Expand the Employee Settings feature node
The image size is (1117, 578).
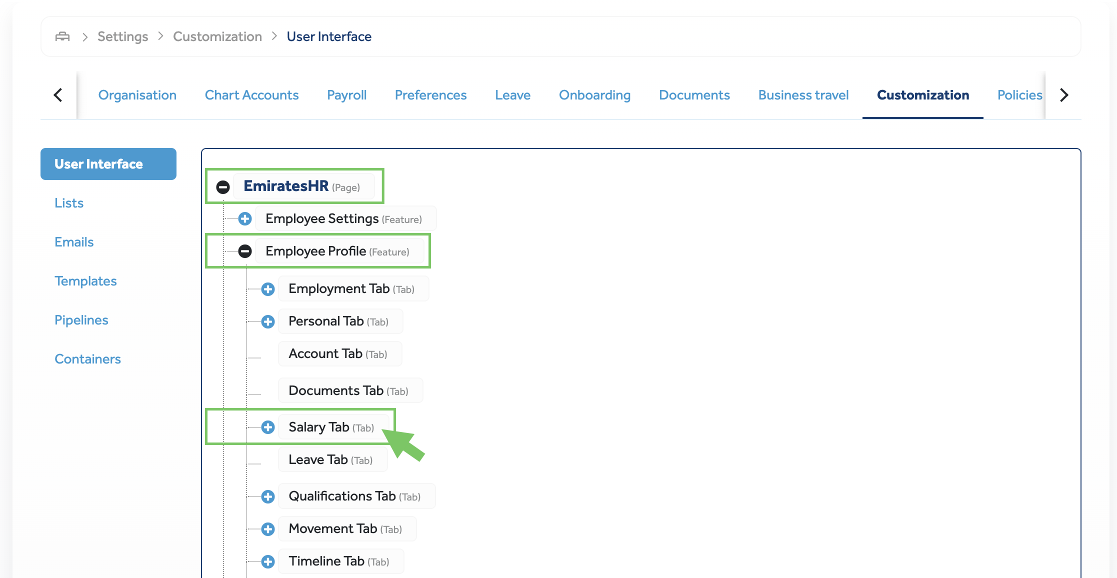245,218
